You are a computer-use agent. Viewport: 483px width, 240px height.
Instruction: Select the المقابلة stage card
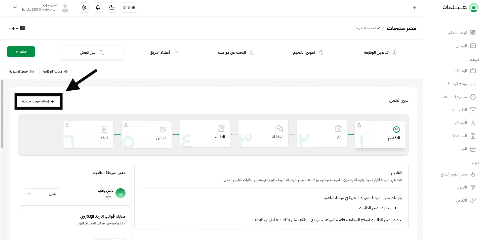click(263, 134)
